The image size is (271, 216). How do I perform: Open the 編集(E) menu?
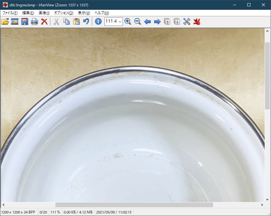click(x=28, y=13)
